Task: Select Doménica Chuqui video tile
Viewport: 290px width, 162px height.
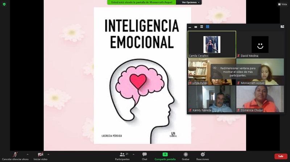Action: click(x=260, y=99)
